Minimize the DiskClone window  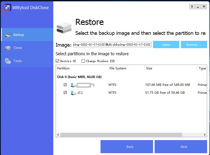click(198, 7)
